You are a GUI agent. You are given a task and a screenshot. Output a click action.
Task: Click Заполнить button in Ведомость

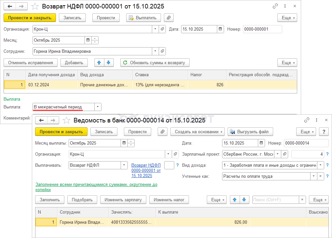(x=50, y=200)
